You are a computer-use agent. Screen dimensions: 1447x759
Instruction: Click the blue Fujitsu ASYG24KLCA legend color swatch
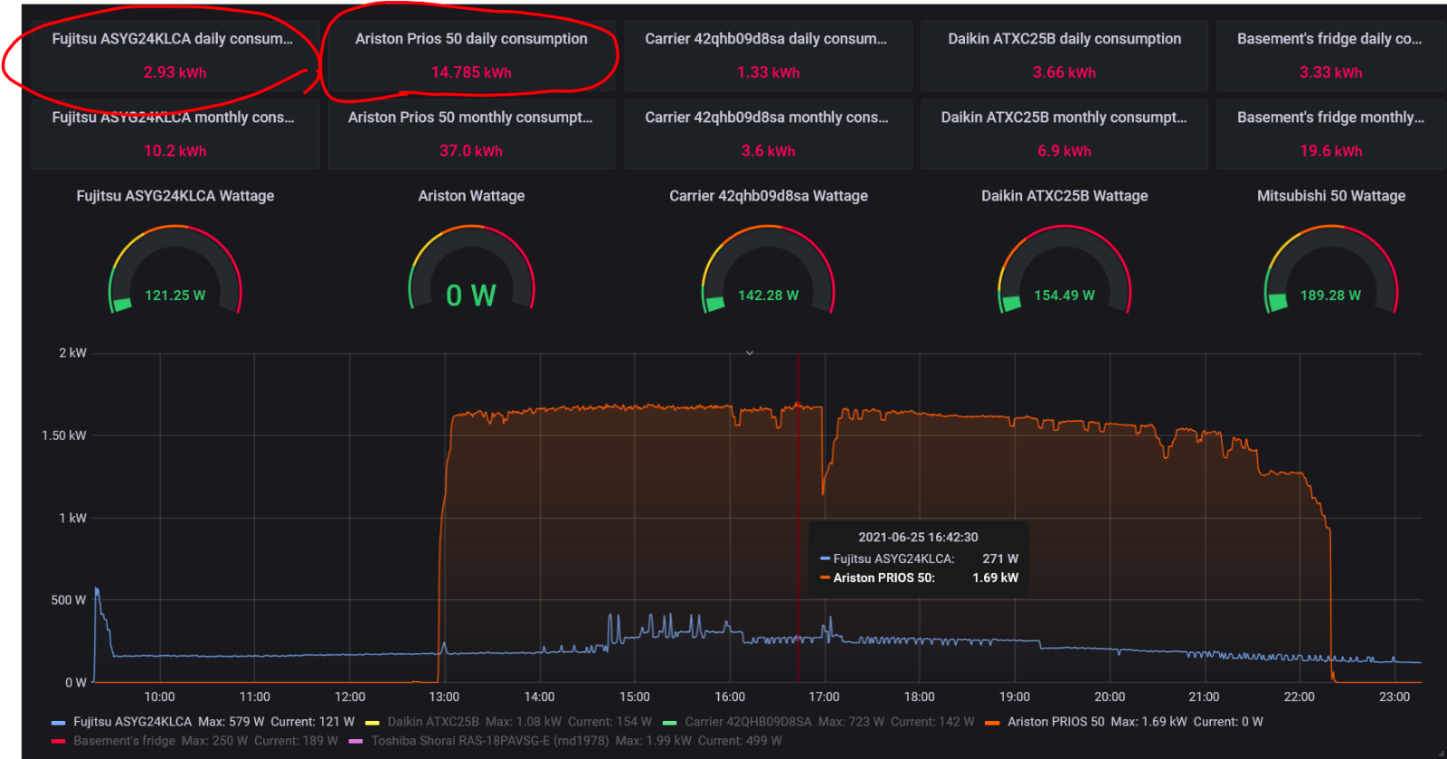coord(59,723)
